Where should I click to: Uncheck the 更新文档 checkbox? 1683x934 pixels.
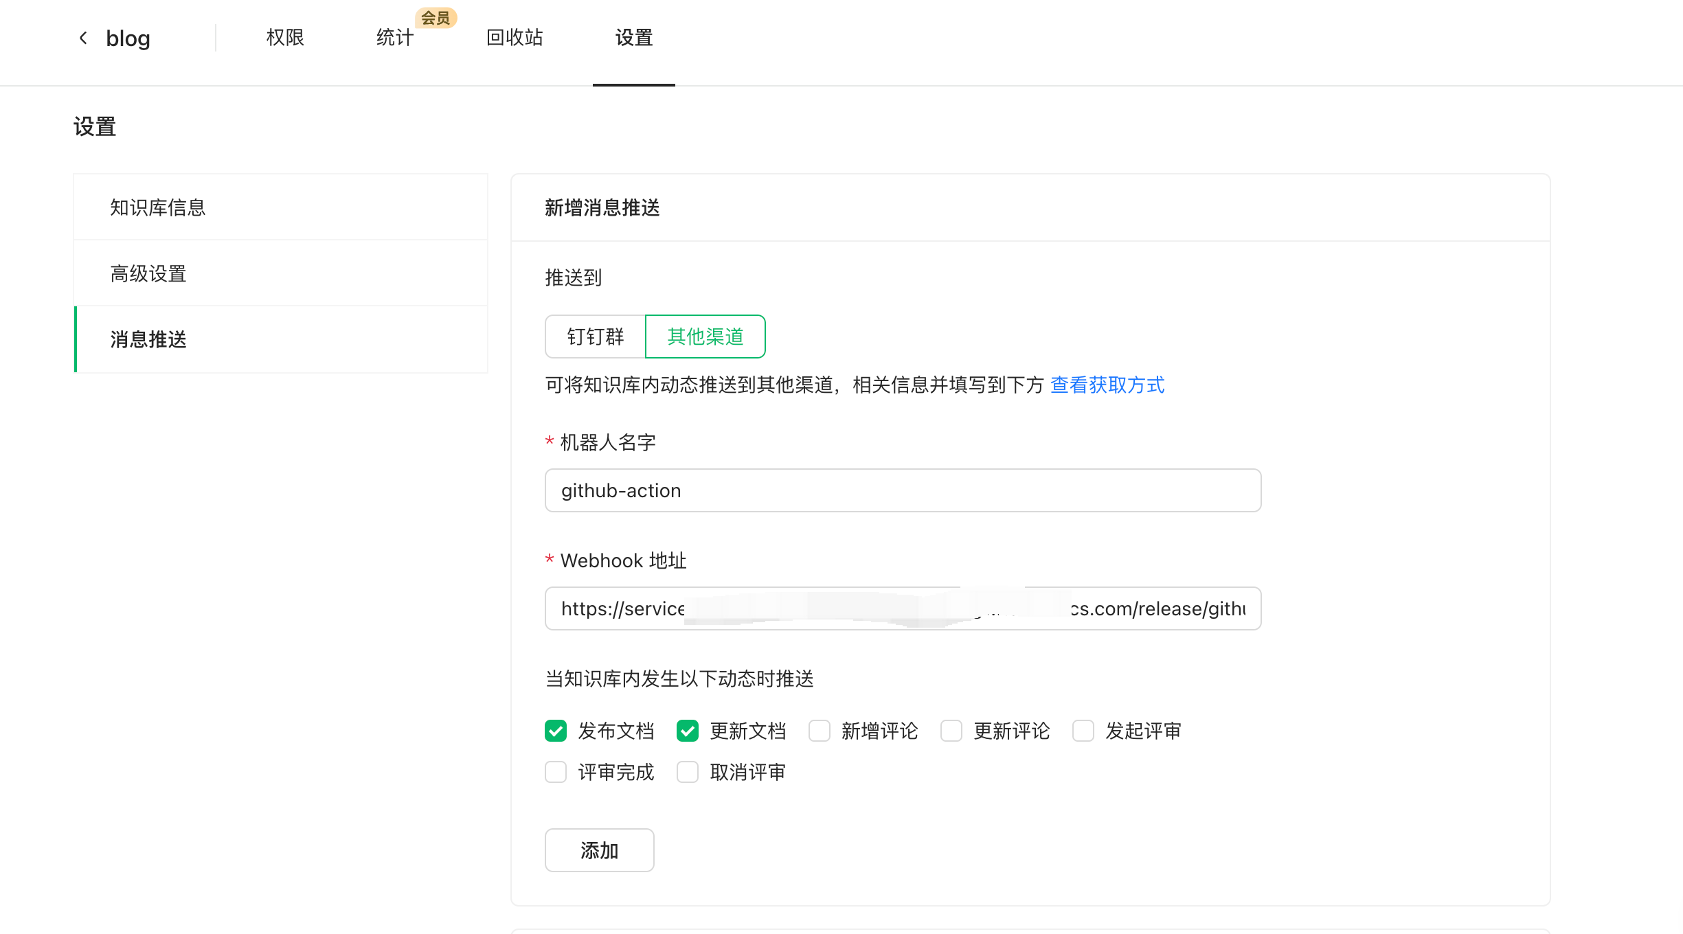[688, 731]
